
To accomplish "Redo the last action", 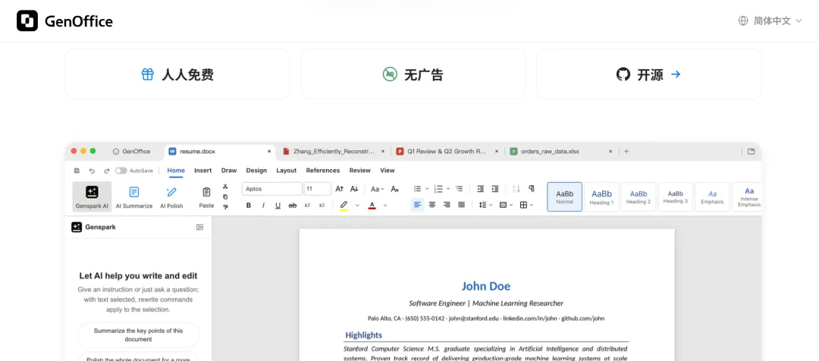I will (107, 171).
